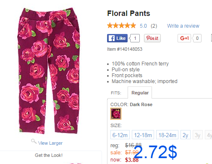Click the Facebook like count bubble

click(x=135, y=38)
